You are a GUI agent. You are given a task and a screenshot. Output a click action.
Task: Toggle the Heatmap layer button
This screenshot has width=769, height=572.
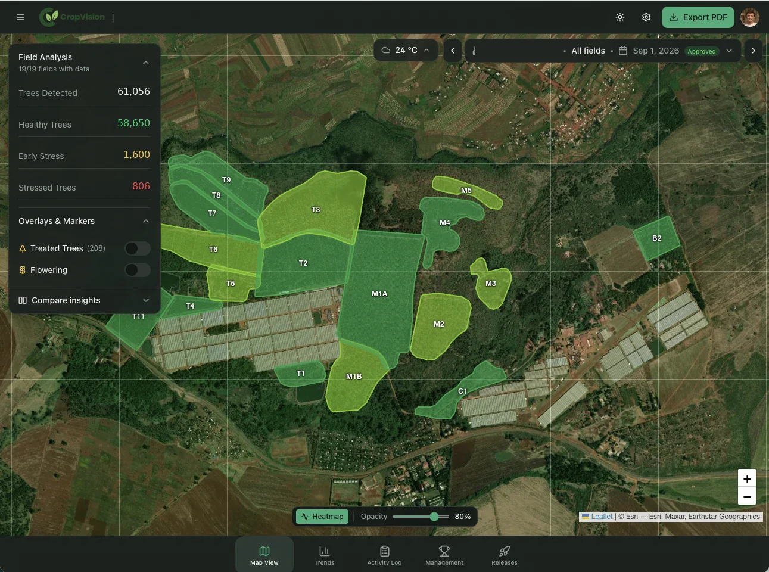pyautogui.click(x=322, y=517)
